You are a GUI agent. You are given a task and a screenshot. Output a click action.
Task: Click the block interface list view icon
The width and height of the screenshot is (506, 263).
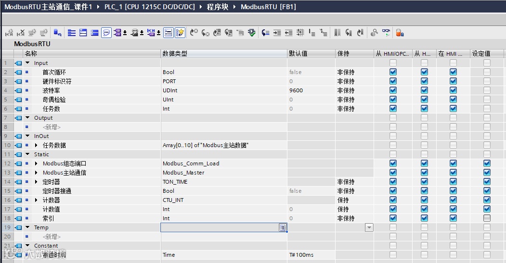pyautogui.click(x=168, y=33)
